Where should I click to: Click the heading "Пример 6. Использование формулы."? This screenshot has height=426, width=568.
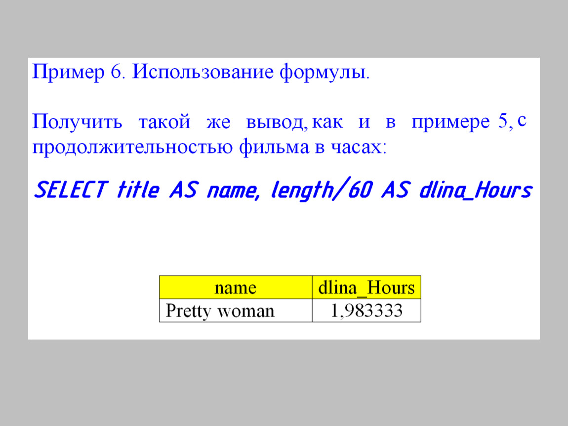[201, 73]
